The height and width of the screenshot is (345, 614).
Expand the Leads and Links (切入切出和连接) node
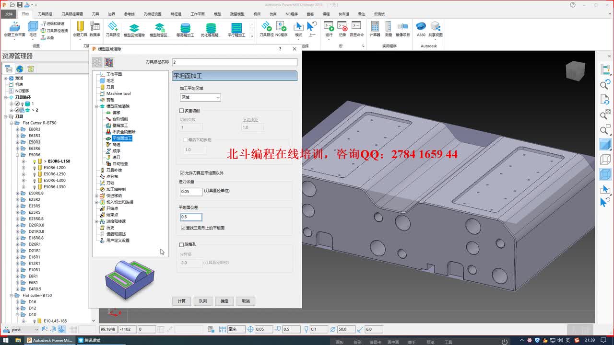click(x=96, y=202)
